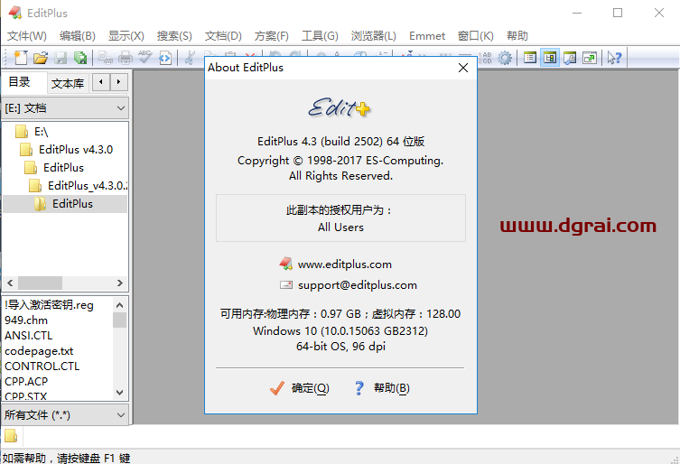This screenshot has width=680, height=464.
Task: Open the [E:] 文档 drive dropdown
Action: [65, 107]
